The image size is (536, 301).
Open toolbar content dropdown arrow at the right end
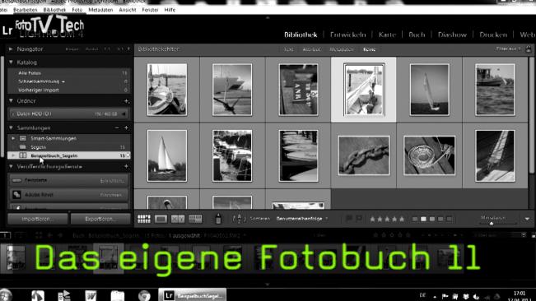[527, 219]
